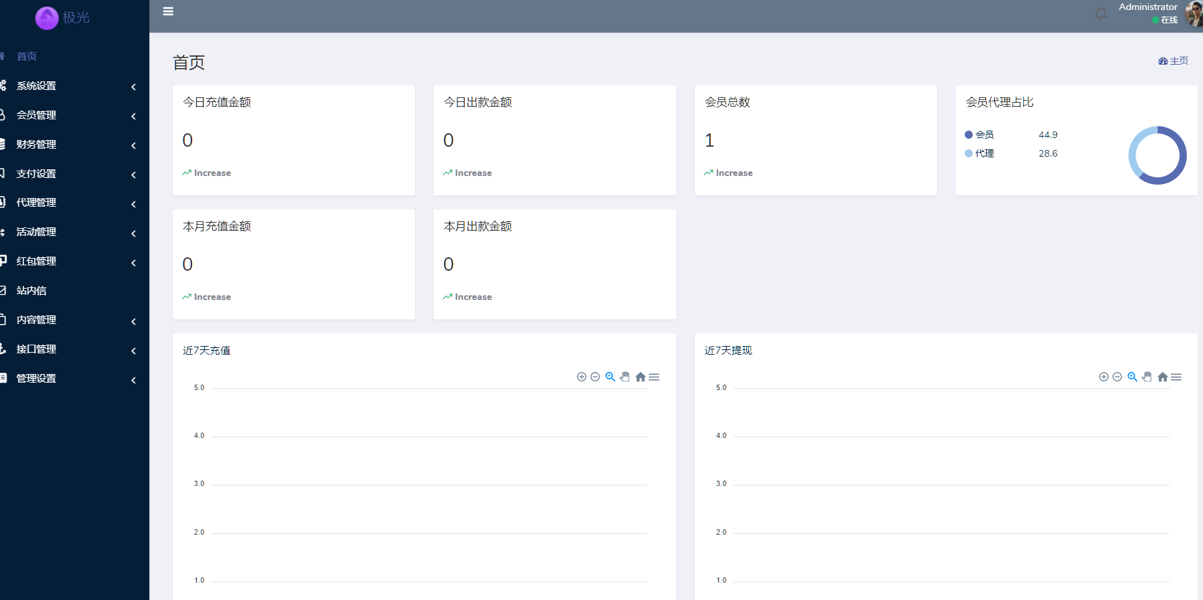This screenshot has height=600, width=1203.
Task: Click the donut chart of 会员代理占比
Action: (x=1158, y=155)
